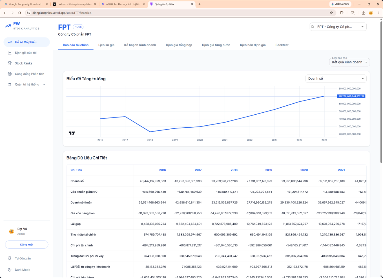
Task: Switch to Google Antigravity Download browser tab
Action: (x=25, y=4)
